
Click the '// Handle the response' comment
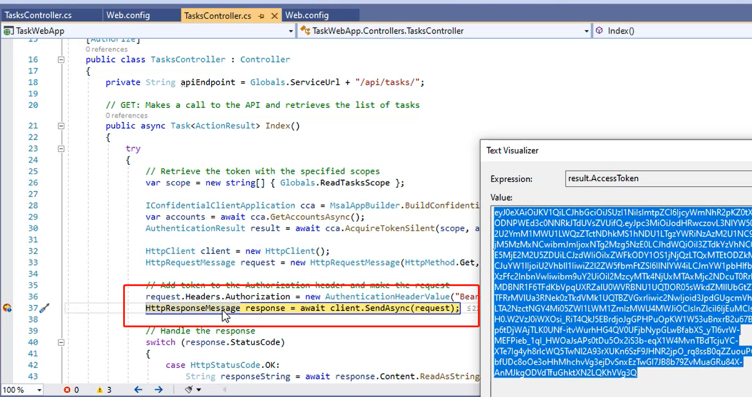(201, 331)
